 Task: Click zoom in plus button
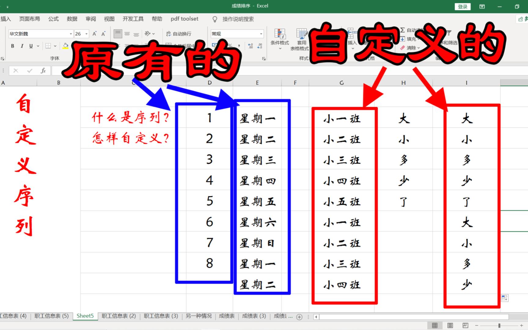pyautogui.click(x=522, y=326)
